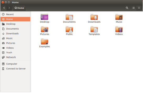Click the Trash bin icon in sidebar
Screen dimensions: 143x97
[3, 52]
